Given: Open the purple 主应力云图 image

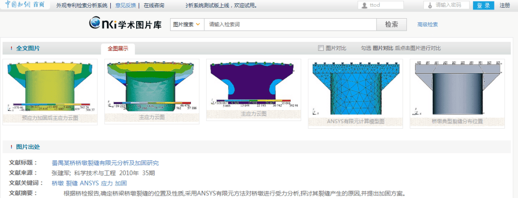Looking at the screenshot, I should point(253,85).
